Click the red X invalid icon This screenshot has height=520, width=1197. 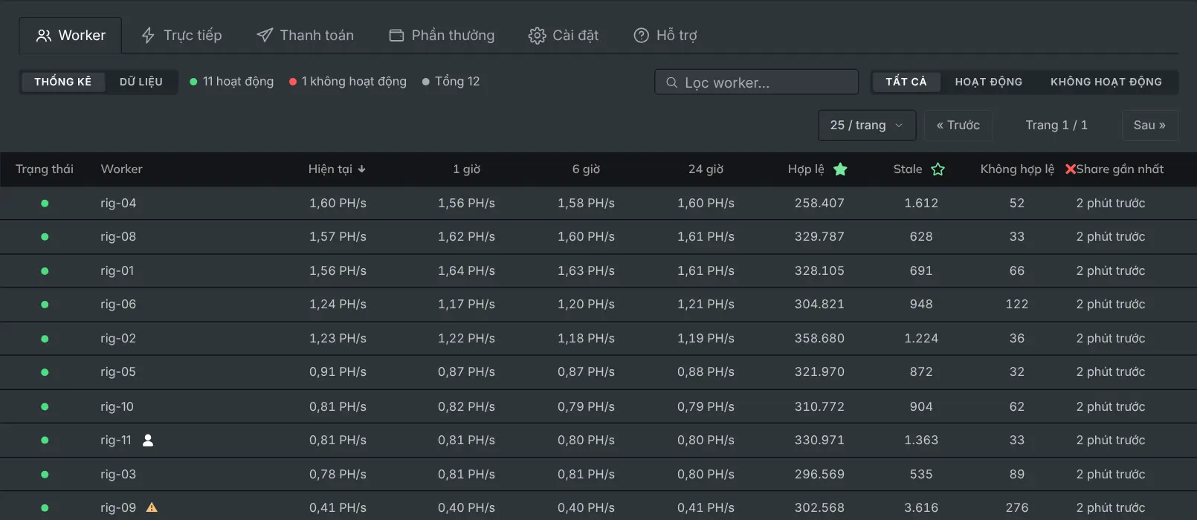click(1071, 169)
